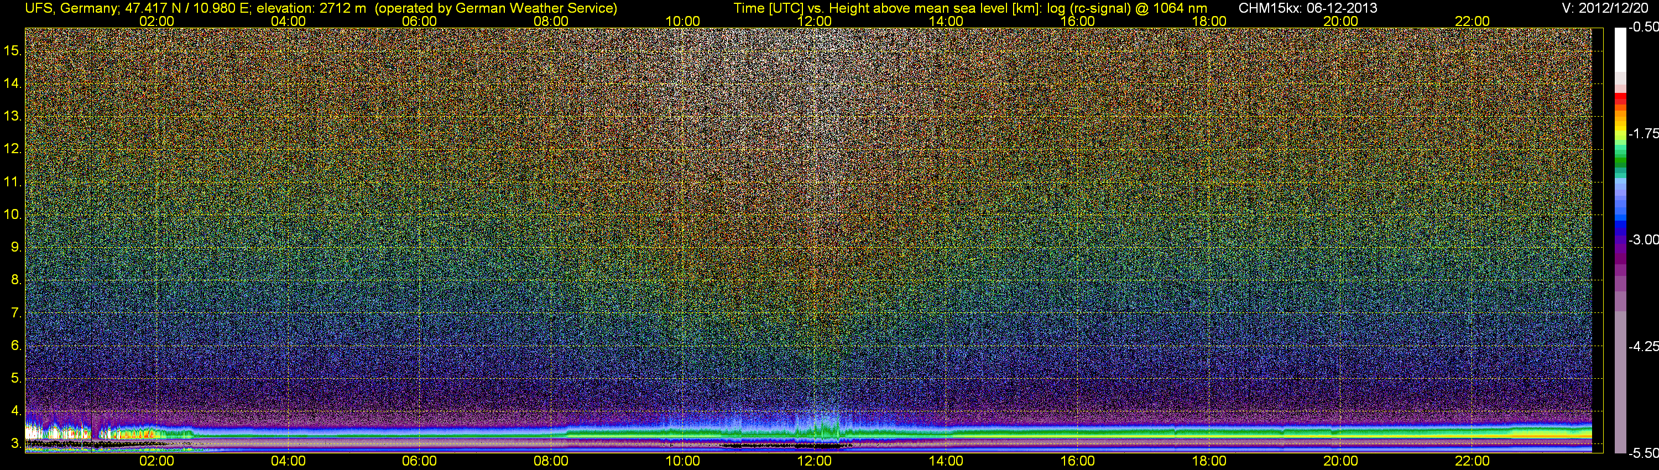The height and width of the screenshot is (470, 1659).
Task: Select the 22:00 tick on bottom axis
Action: 1472,461
